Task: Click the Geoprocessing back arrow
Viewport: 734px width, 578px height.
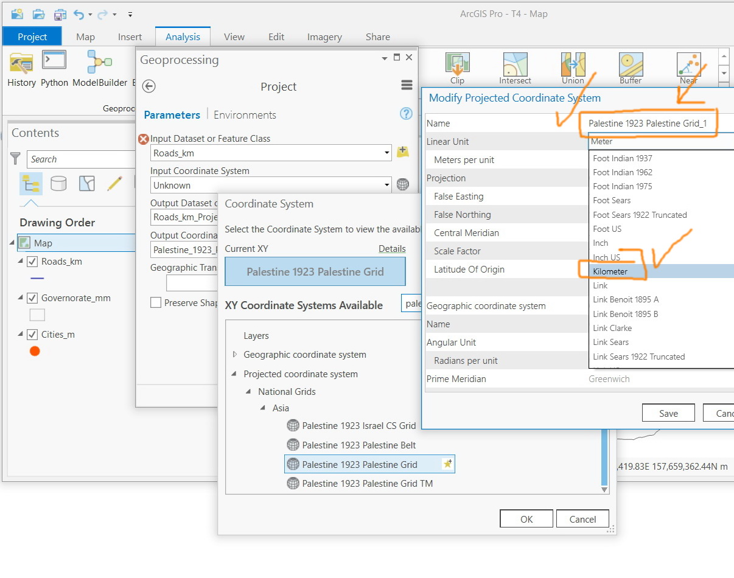Action: point(149,86)
